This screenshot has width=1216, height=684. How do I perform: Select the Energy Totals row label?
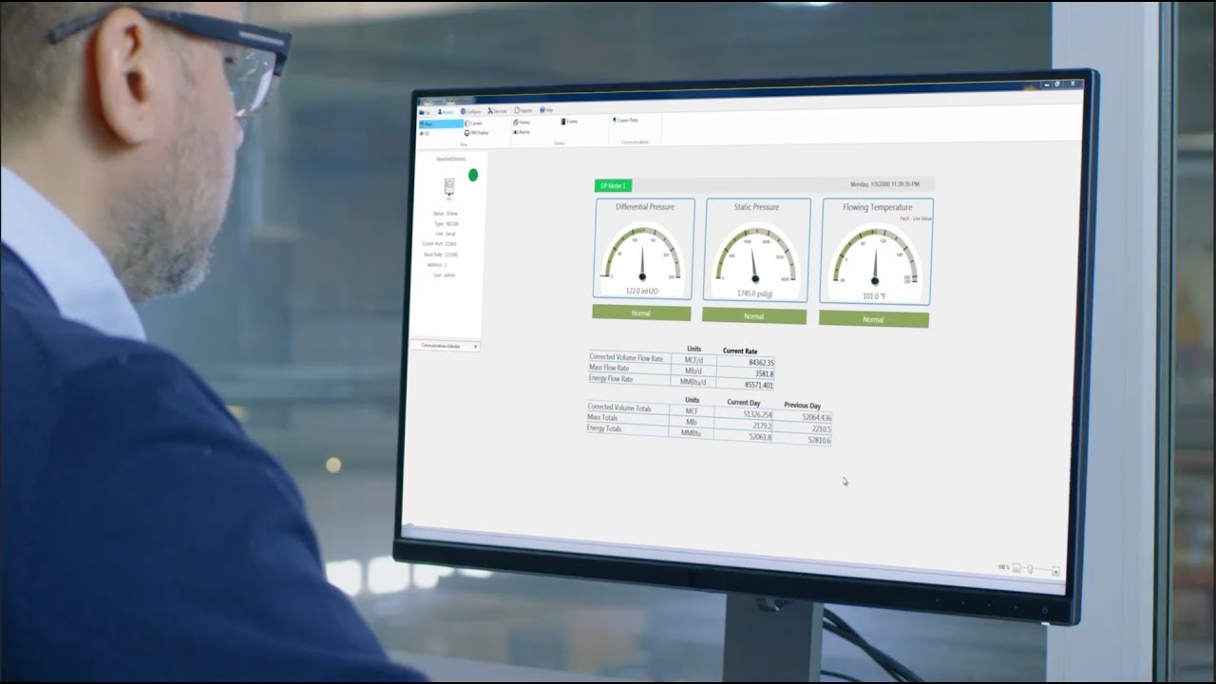click(604, 428)
